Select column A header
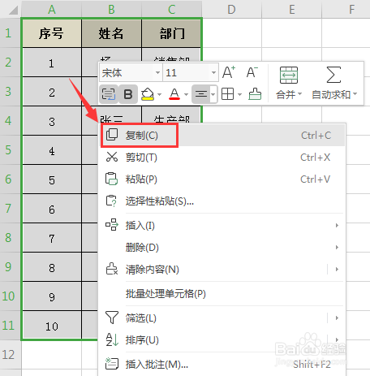The width and height of the screenshot is (370, 376). (52, 10)
